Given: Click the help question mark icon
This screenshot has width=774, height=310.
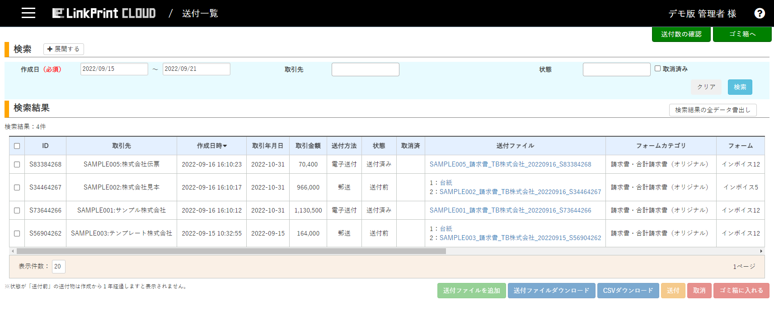Looking at the screenshot, I should pyautogui.click(x=760, y=14).
